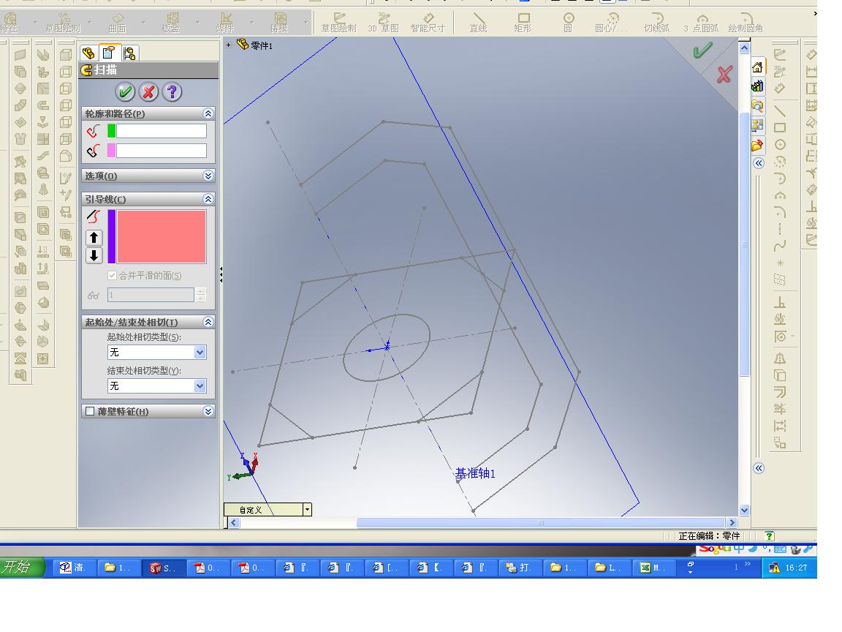
Task: Open the SolidWorks Resources home task pane
Action: coord(757,67)
